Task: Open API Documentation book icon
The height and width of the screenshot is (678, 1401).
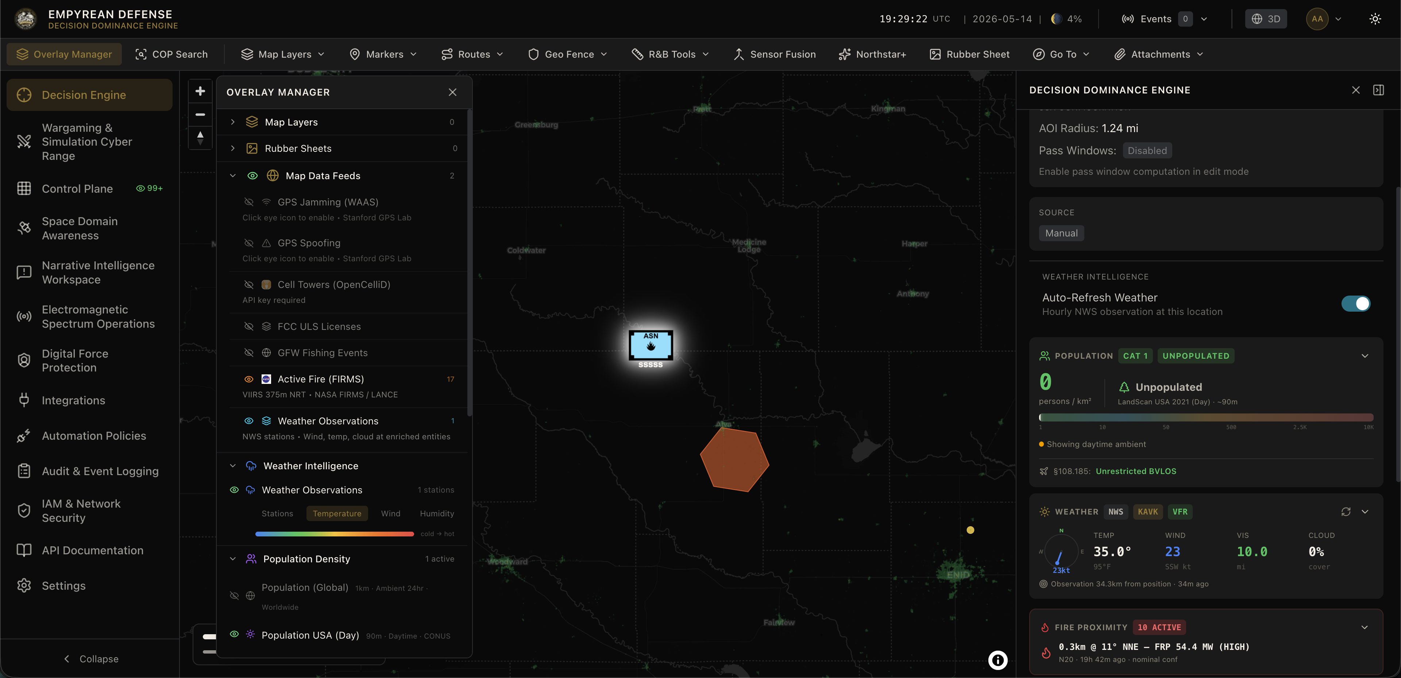Action: point(90,550)
